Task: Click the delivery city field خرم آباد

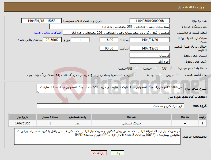Action: 150,61
